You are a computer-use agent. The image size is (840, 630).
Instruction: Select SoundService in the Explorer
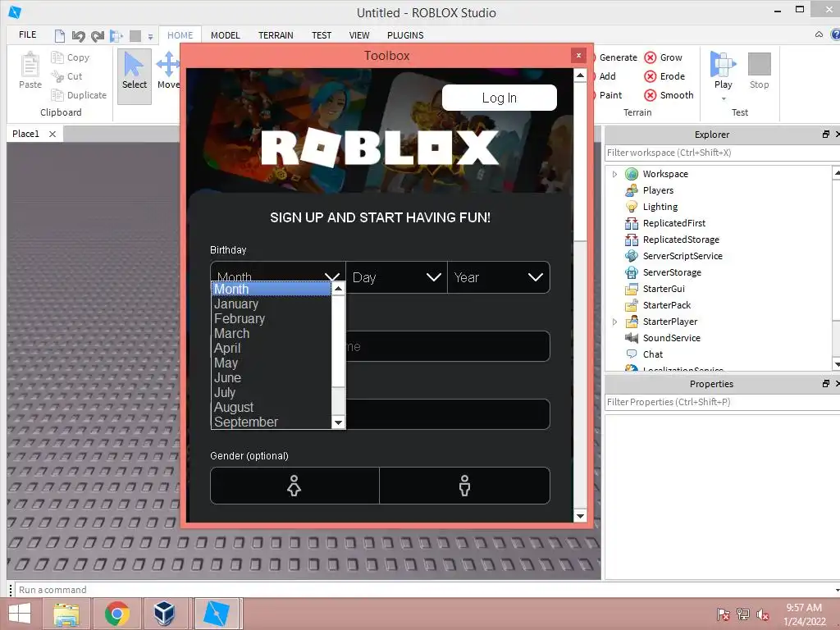(x=671, y=338)
